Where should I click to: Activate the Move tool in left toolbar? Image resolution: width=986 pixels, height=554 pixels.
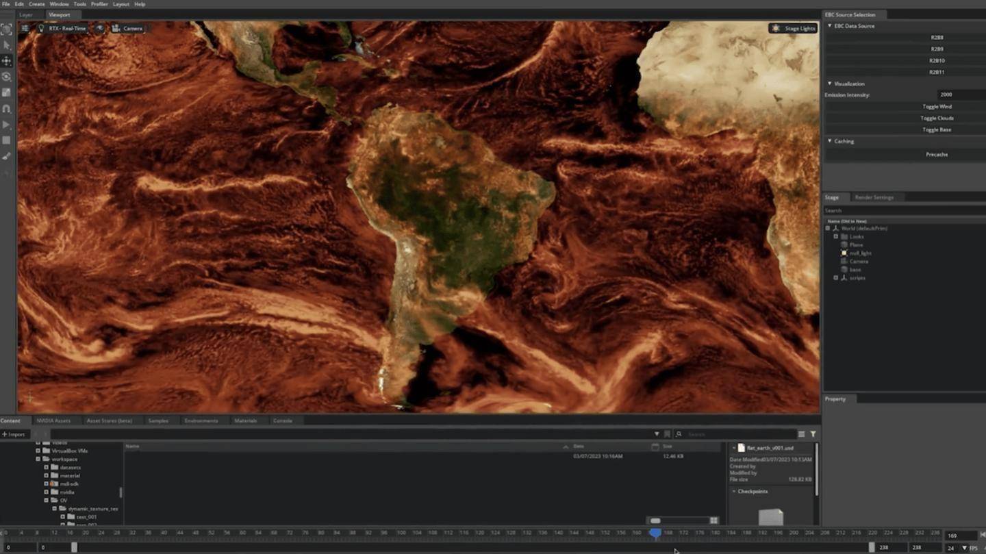pos(7,61)
